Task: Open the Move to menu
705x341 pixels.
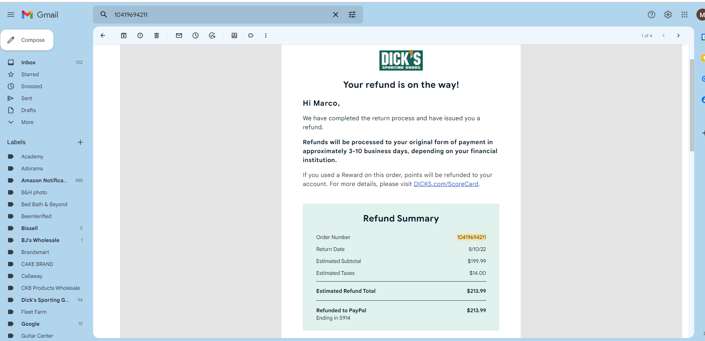Action: coord(234,35)
